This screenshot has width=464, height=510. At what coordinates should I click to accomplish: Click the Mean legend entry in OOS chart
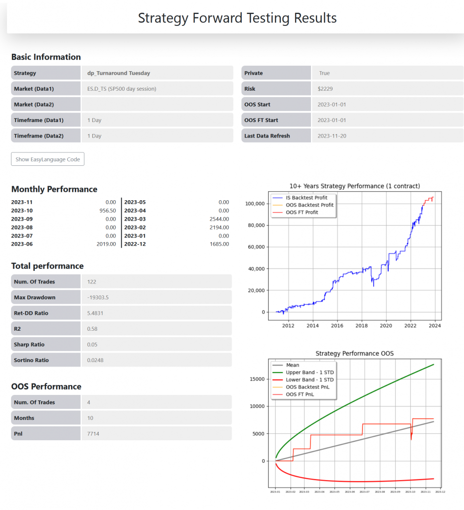[x=293, y=365]
